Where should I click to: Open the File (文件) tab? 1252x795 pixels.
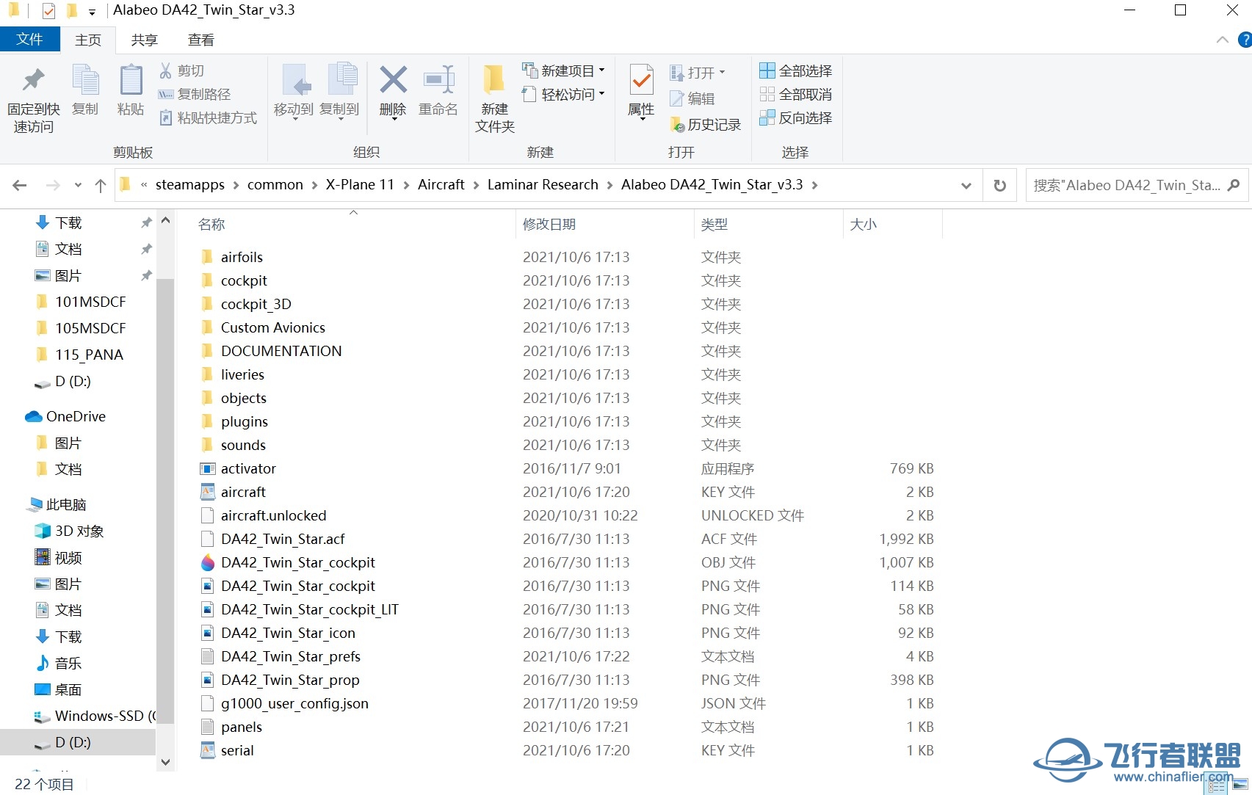tap(29, 39)
